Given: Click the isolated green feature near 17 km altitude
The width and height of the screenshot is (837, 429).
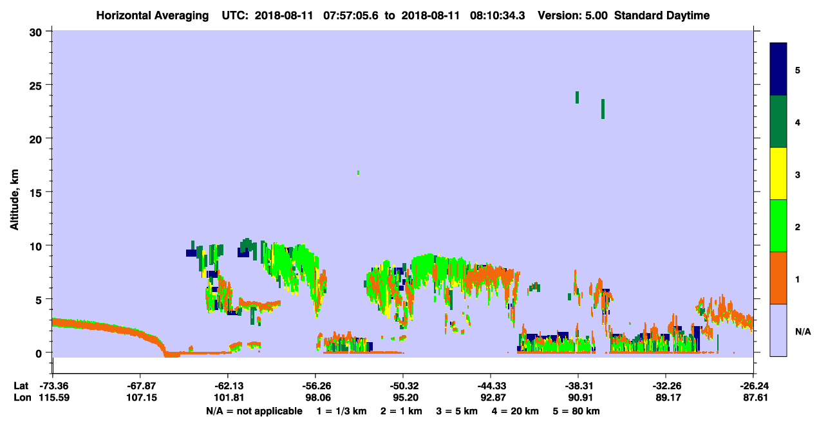Looking at the screenshot, I should (x=358, y=172).
